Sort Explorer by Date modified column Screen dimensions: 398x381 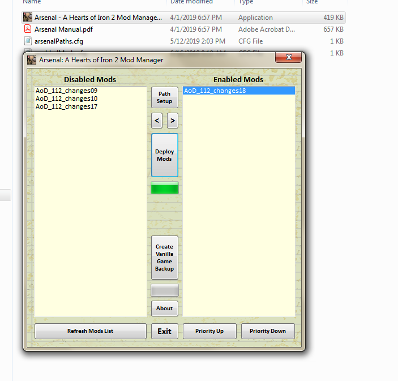tap(191, 2)
